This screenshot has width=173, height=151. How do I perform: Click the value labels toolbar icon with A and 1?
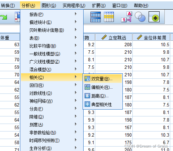pos(127,17)
